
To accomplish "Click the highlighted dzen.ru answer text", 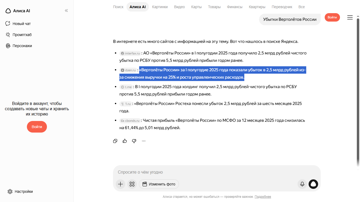I will (x=212, y=73).
